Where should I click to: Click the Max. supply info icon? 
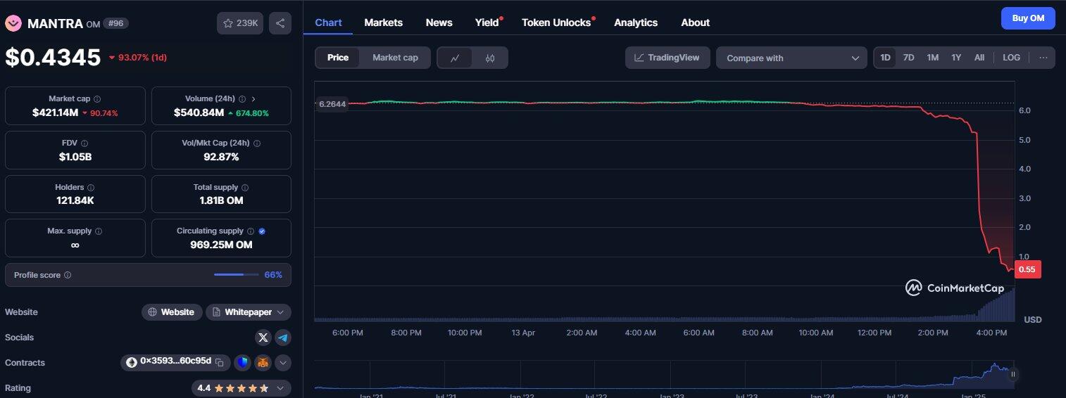pos(99,231)
